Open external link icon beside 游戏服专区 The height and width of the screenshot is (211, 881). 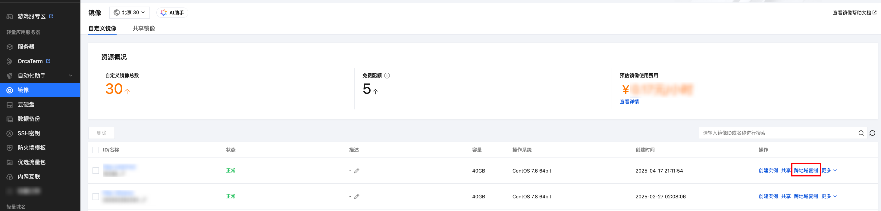point(51,16)
